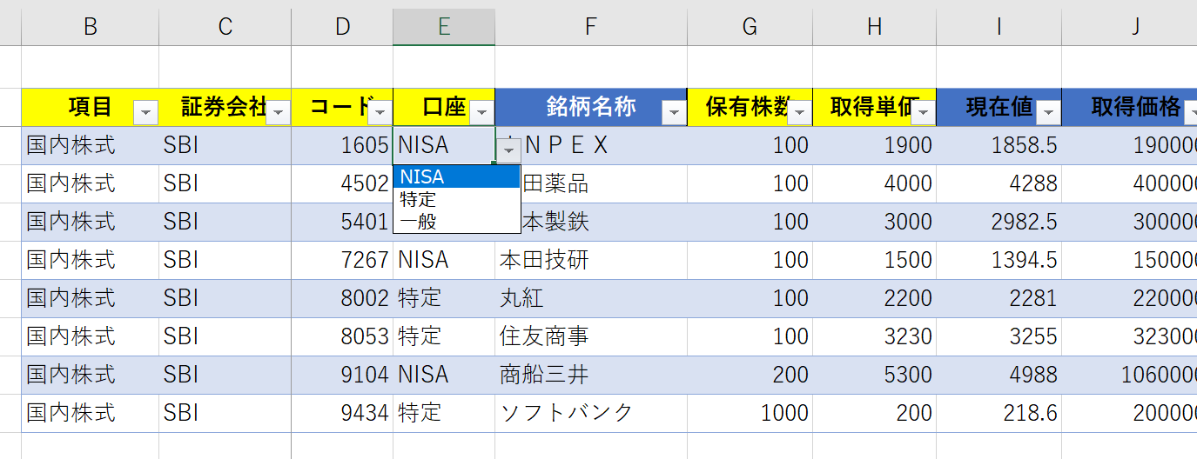Click the 現在値 header cell

click(999, 107)
